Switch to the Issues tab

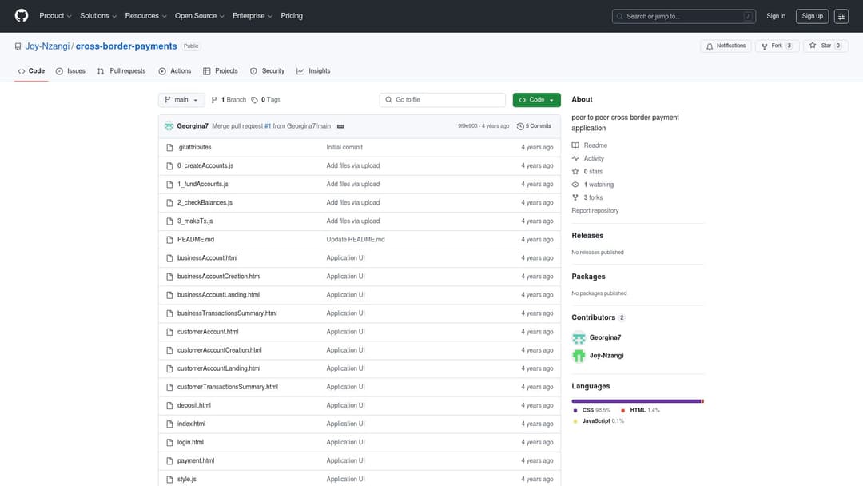coord(70,71)
